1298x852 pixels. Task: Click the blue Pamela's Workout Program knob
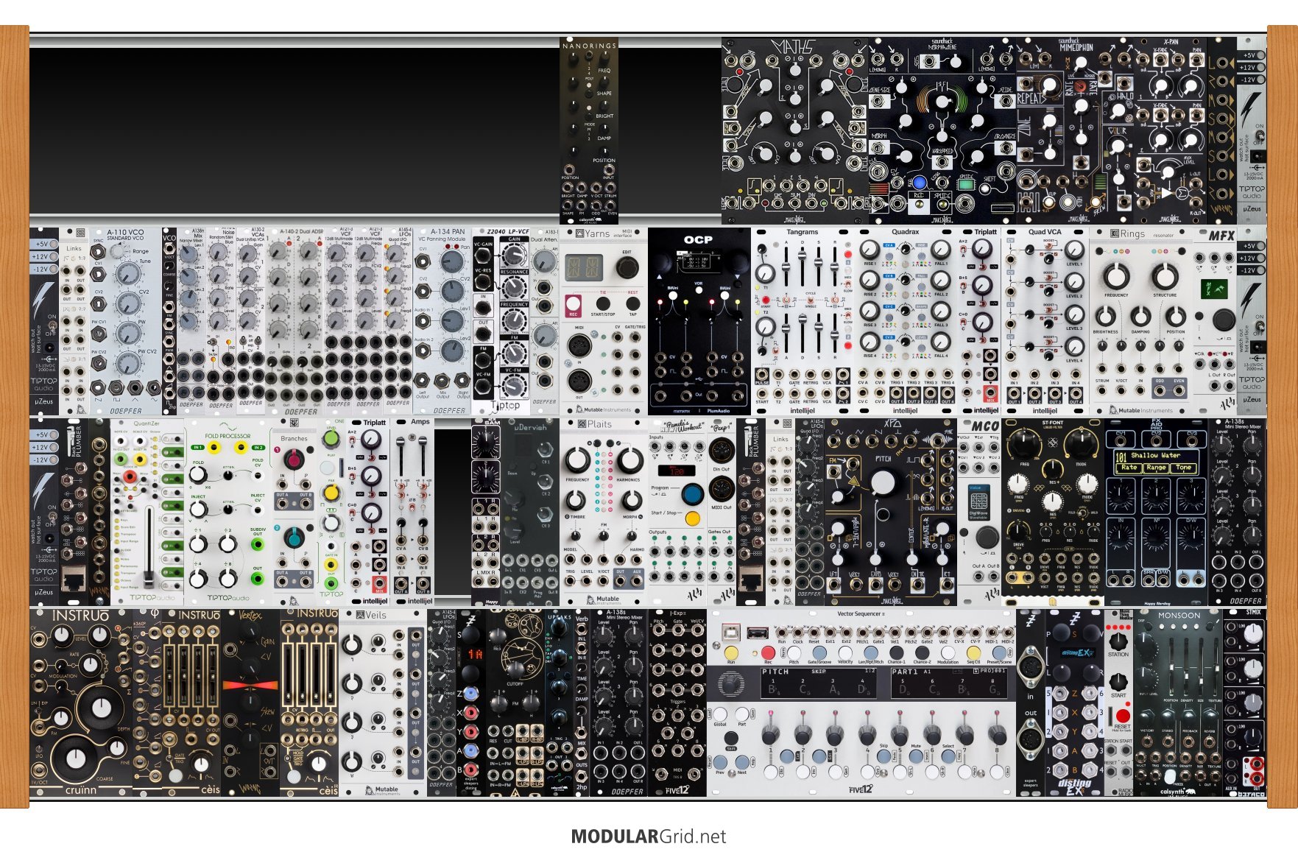point(692,493)
